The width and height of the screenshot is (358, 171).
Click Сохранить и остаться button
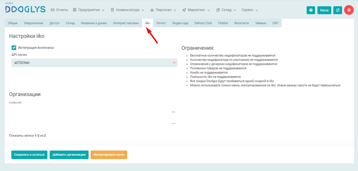[x=29, y=155]
